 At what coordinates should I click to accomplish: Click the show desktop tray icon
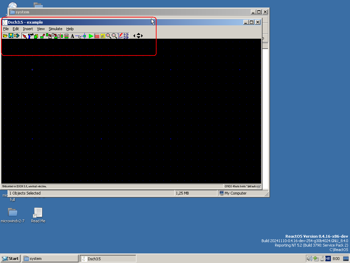point(346,259)
